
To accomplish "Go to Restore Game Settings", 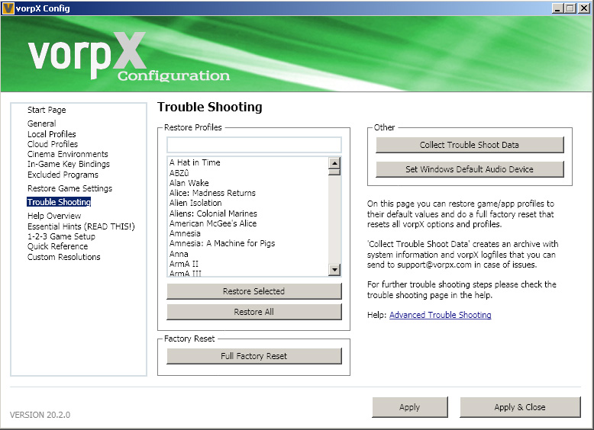I will 69,188.
